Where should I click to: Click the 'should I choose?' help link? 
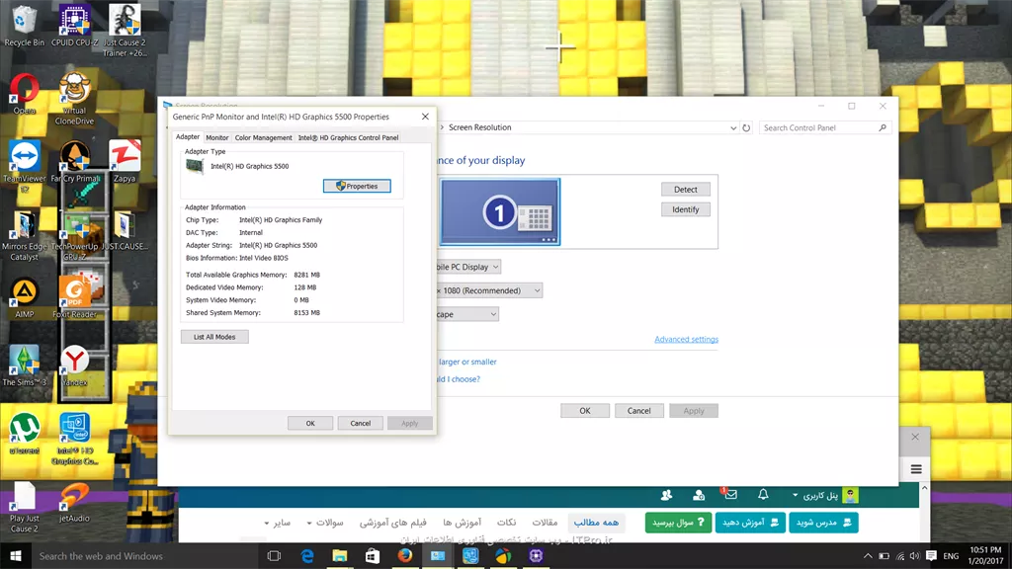pos(459,379)
